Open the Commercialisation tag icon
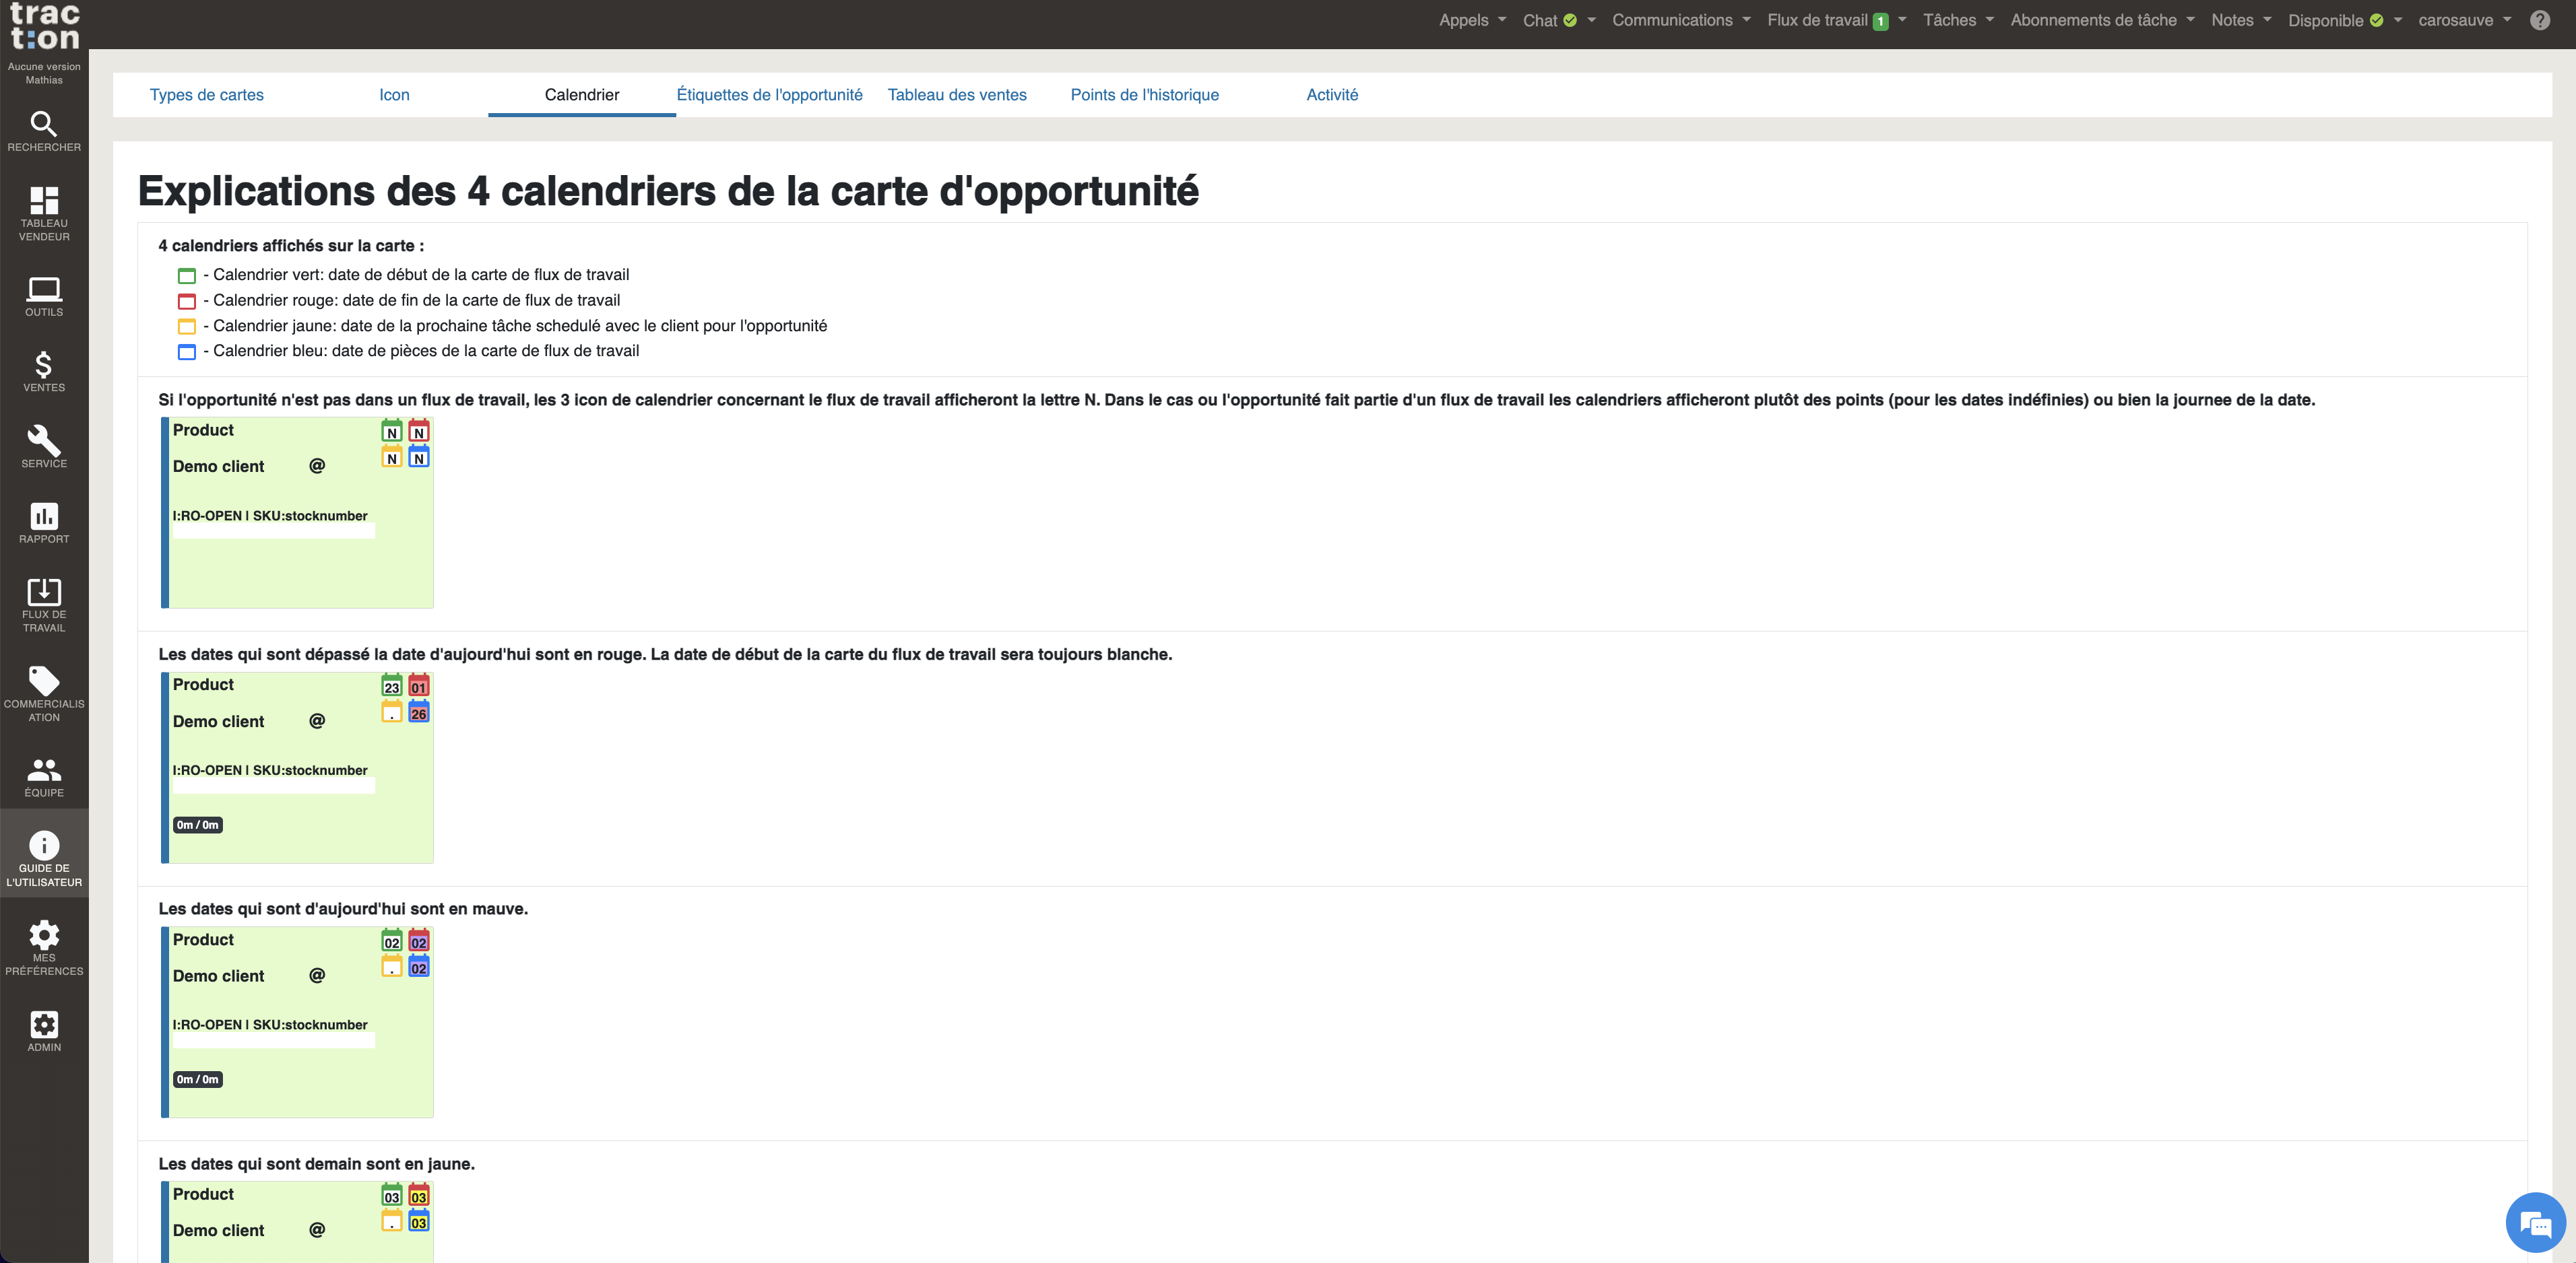2576x1263 pixels. [x=44, y=693]
